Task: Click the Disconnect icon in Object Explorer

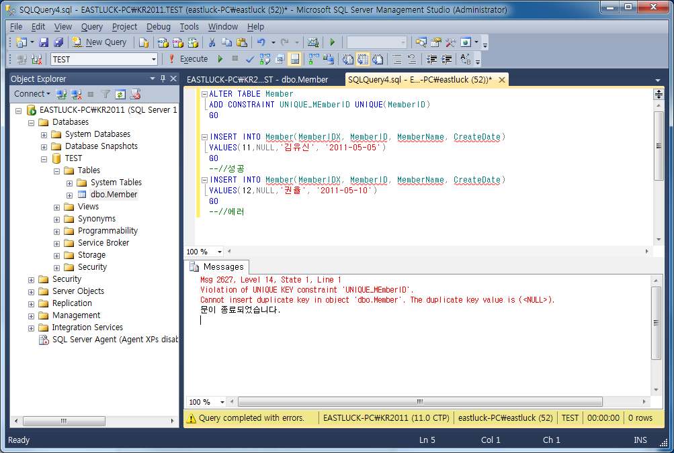Action: coord(76,95)
